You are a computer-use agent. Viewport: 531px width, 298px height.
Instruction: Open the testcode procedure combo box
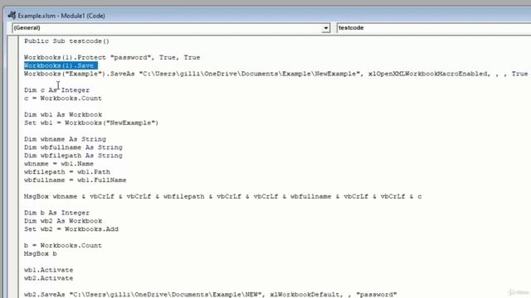pyautogui.click(x=434, y=28)
